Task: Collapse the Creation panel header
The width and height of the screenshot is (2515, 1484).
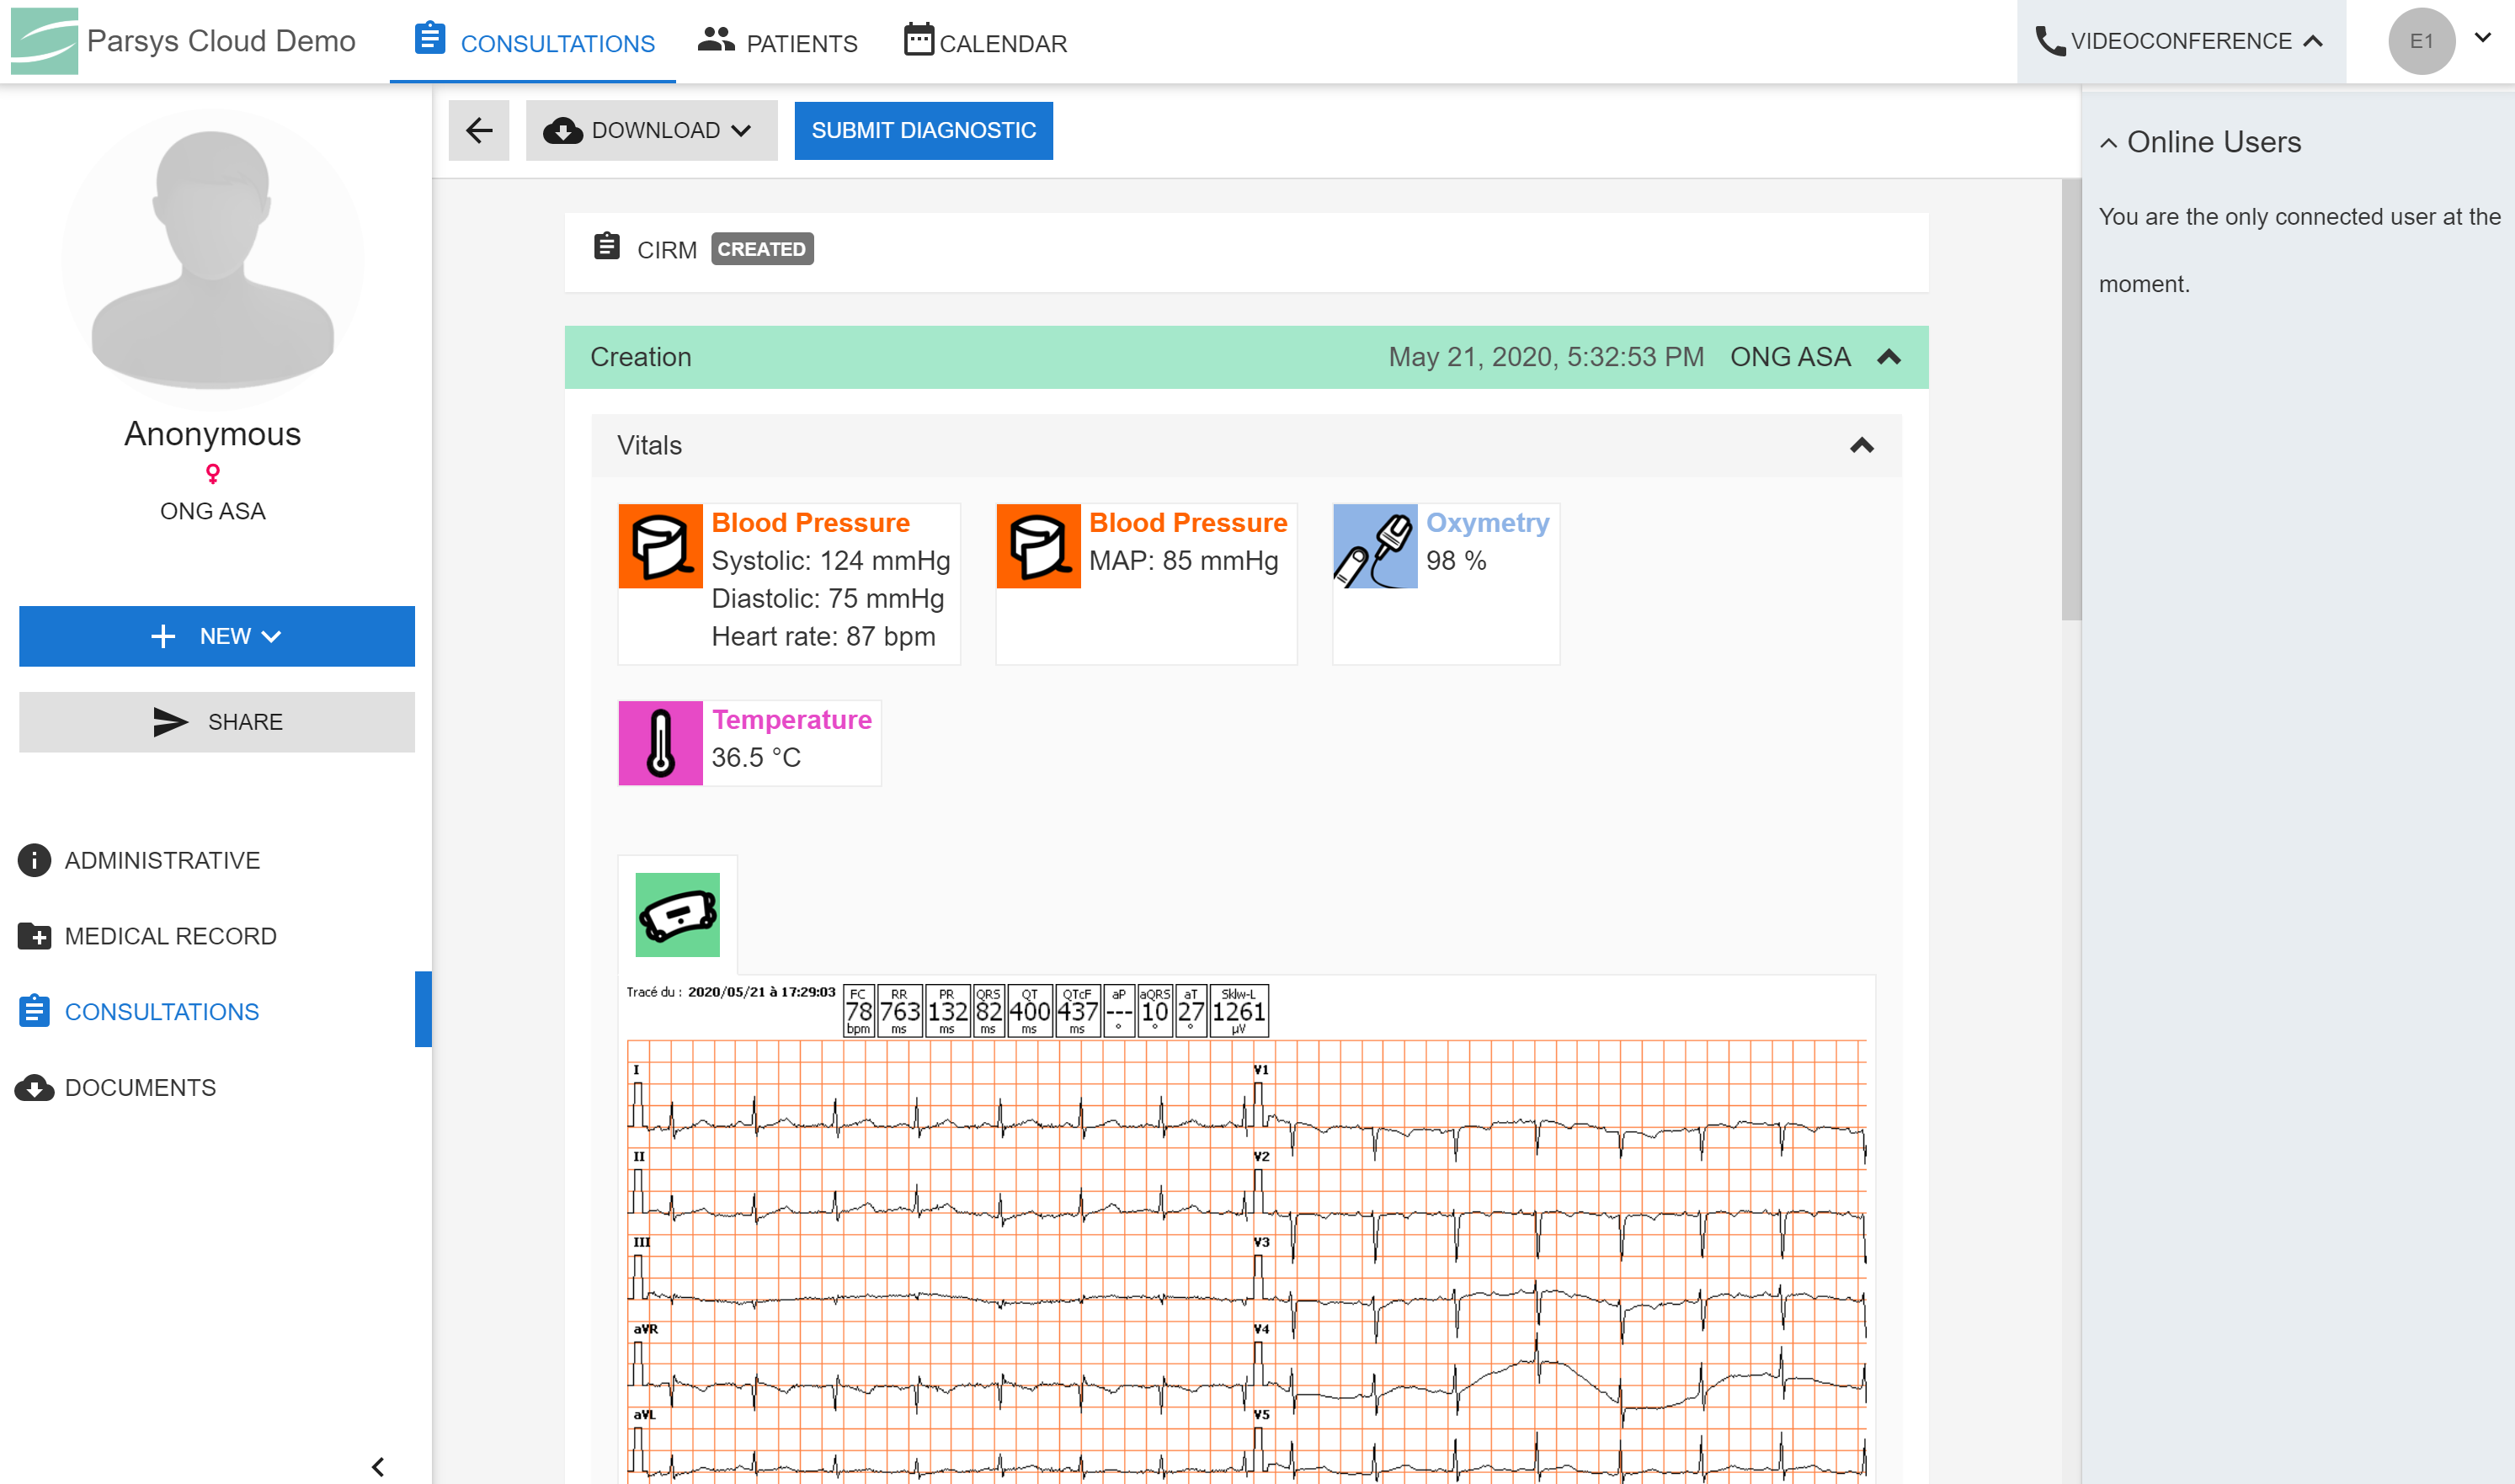Action: [x=1888, y=357]
